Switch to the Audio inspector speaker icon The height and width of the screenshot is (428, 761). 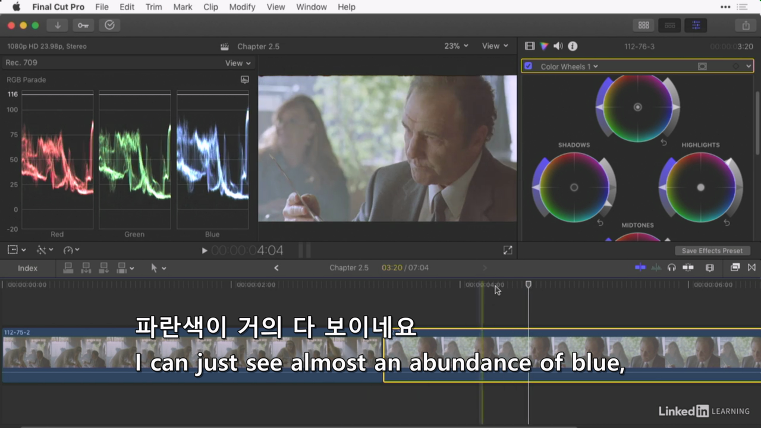click(558, 46)
